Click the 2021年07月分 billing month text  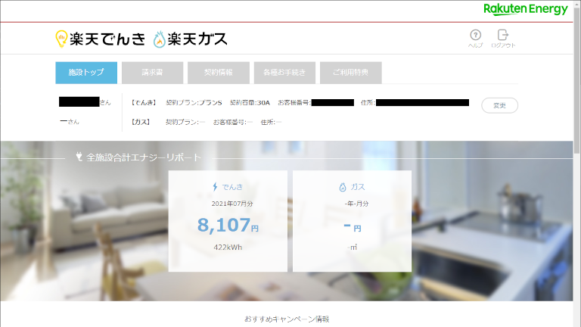click(x=232, y=204)
